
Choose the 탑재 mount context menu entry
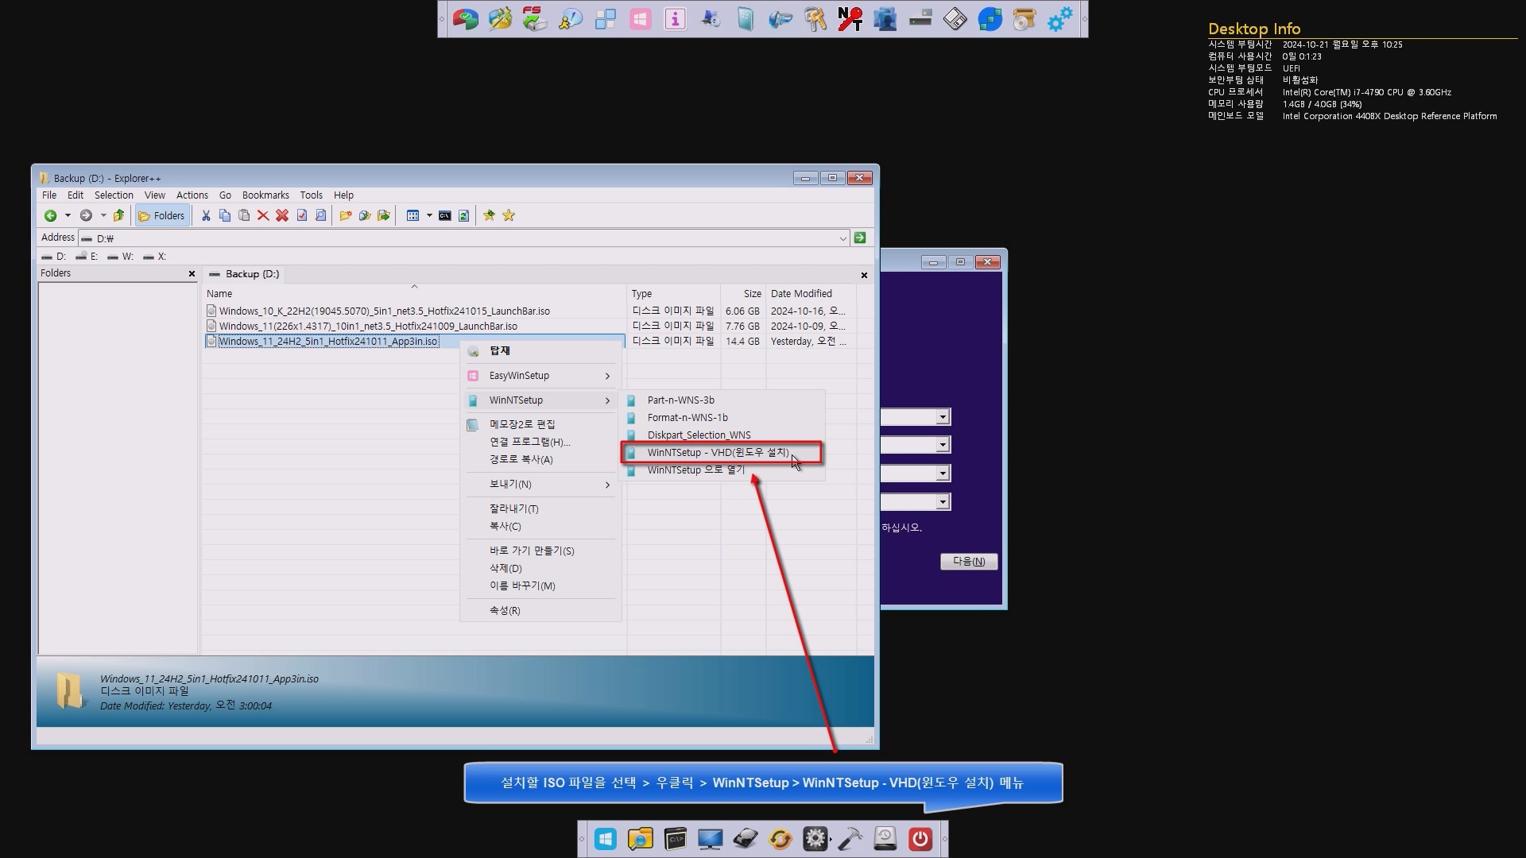click(x=540, y=350)
